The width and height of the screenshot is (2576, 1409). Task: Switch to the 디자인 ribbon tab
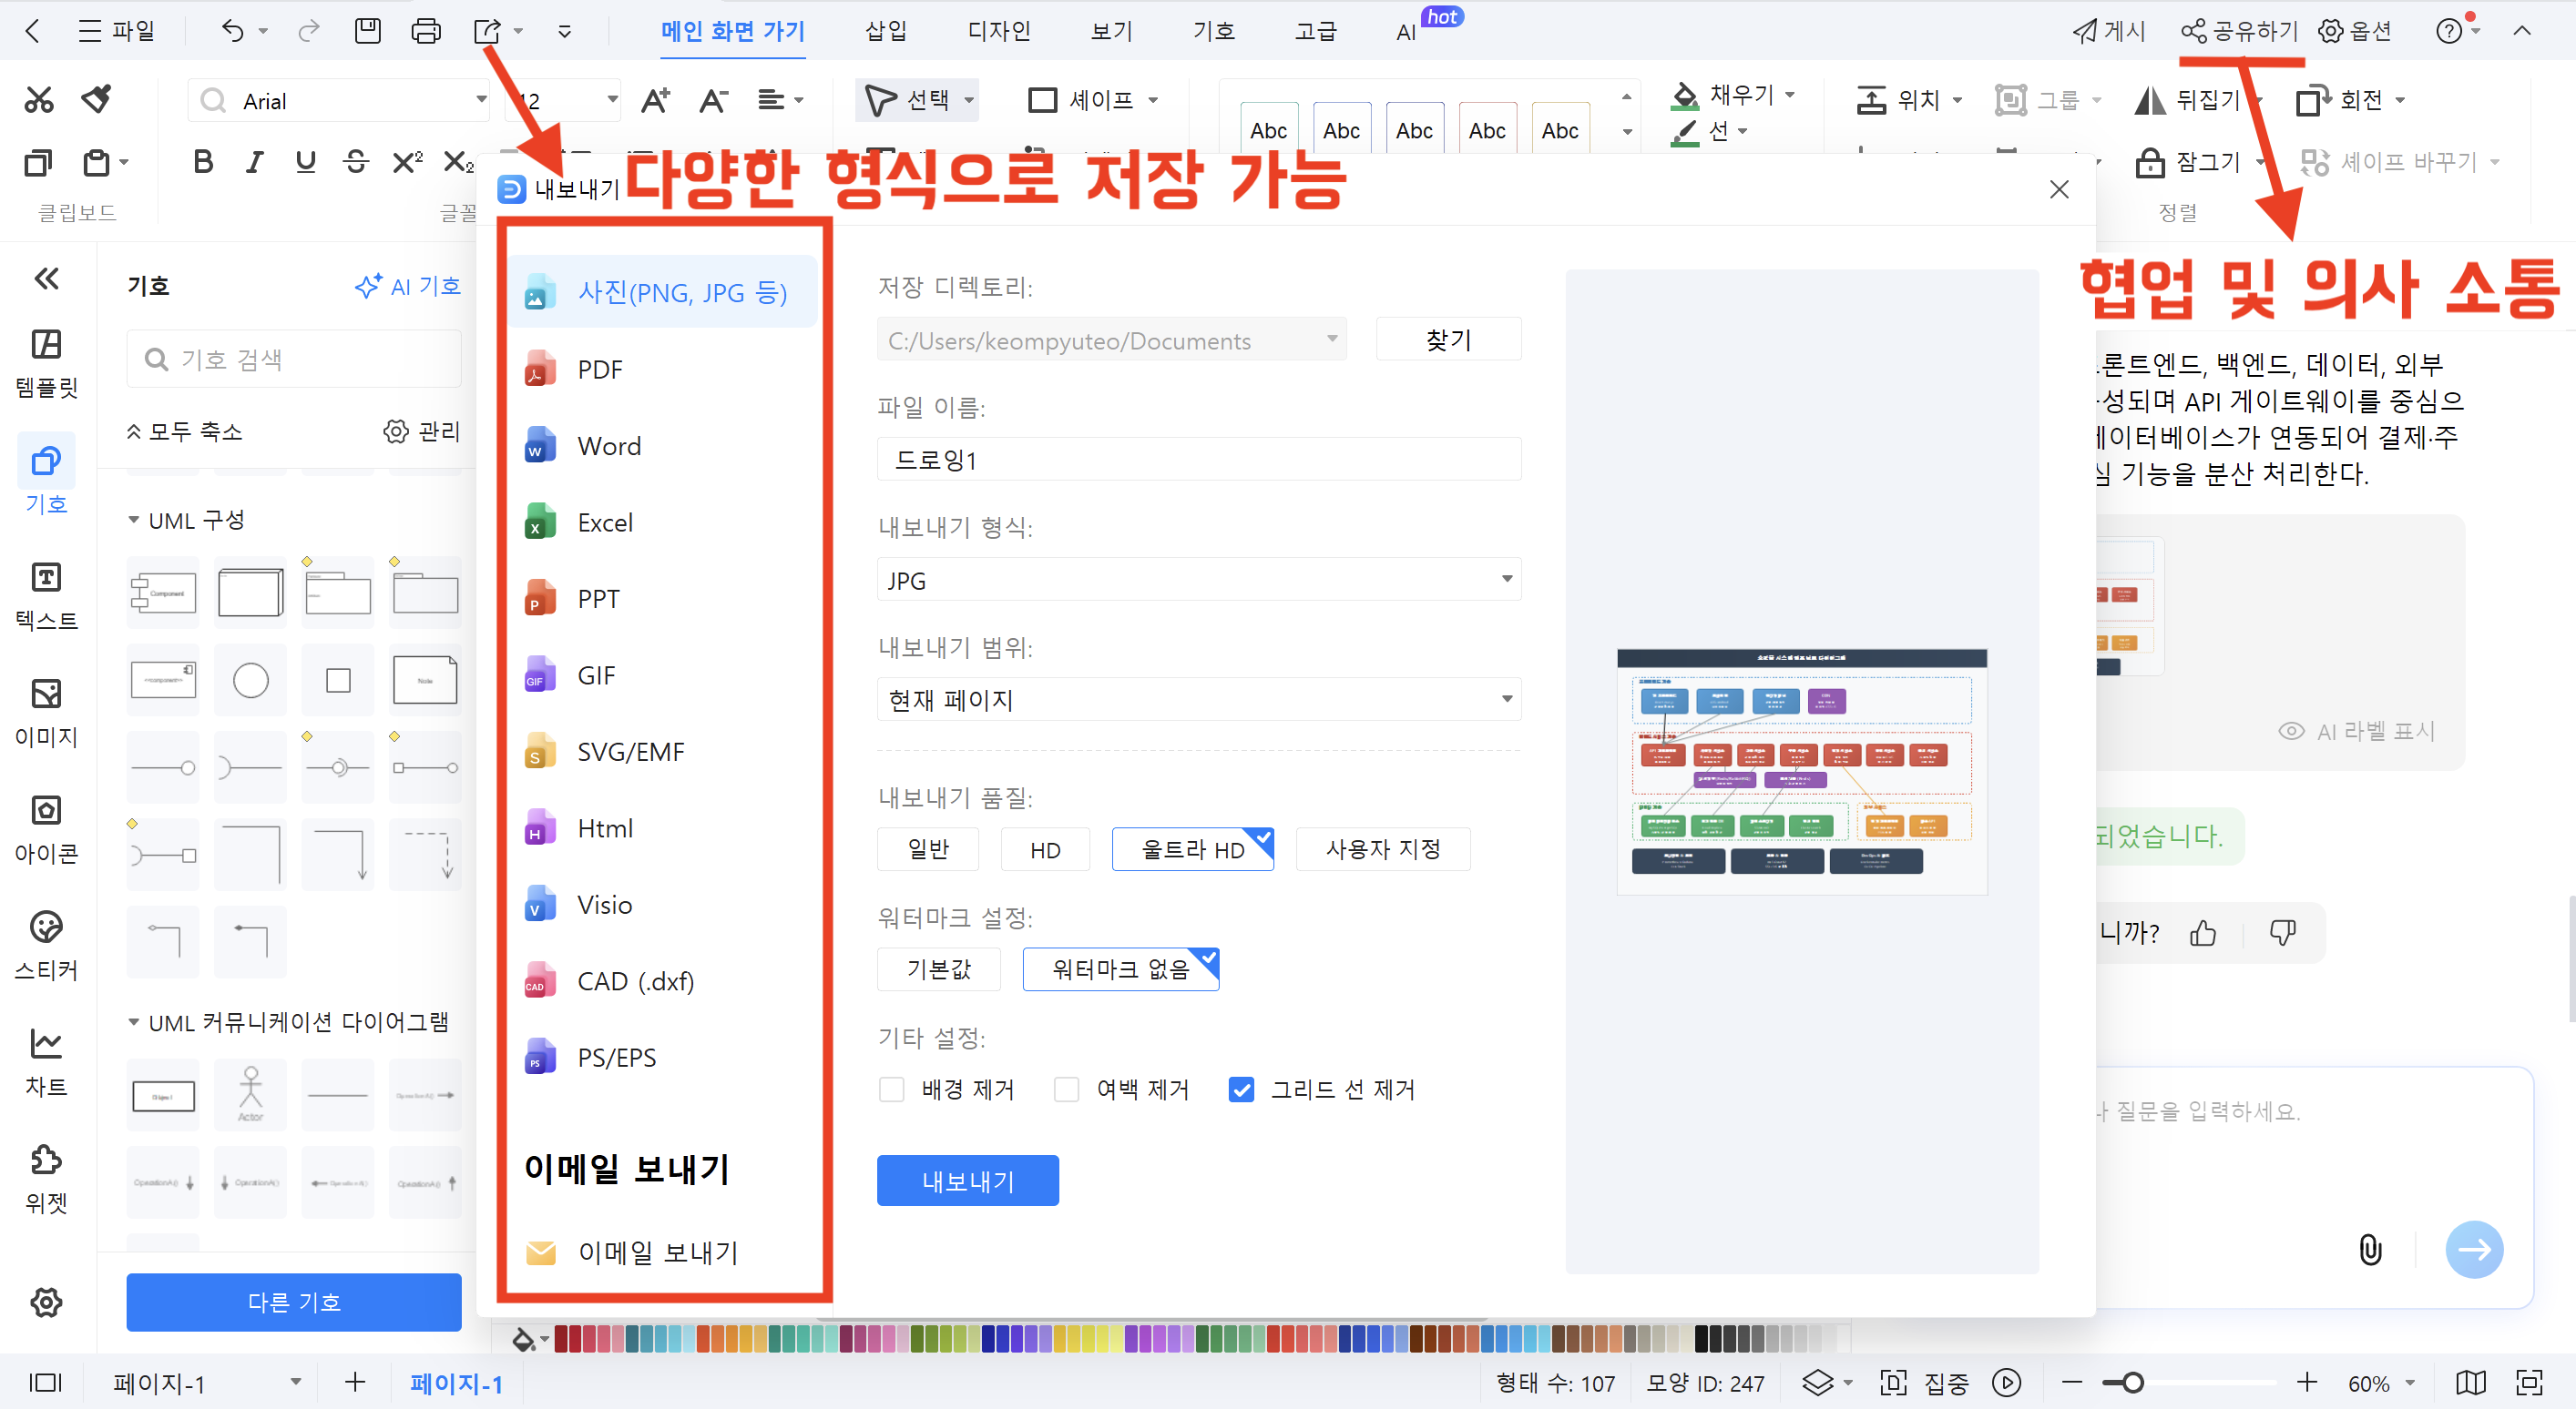tap(998, 31)
